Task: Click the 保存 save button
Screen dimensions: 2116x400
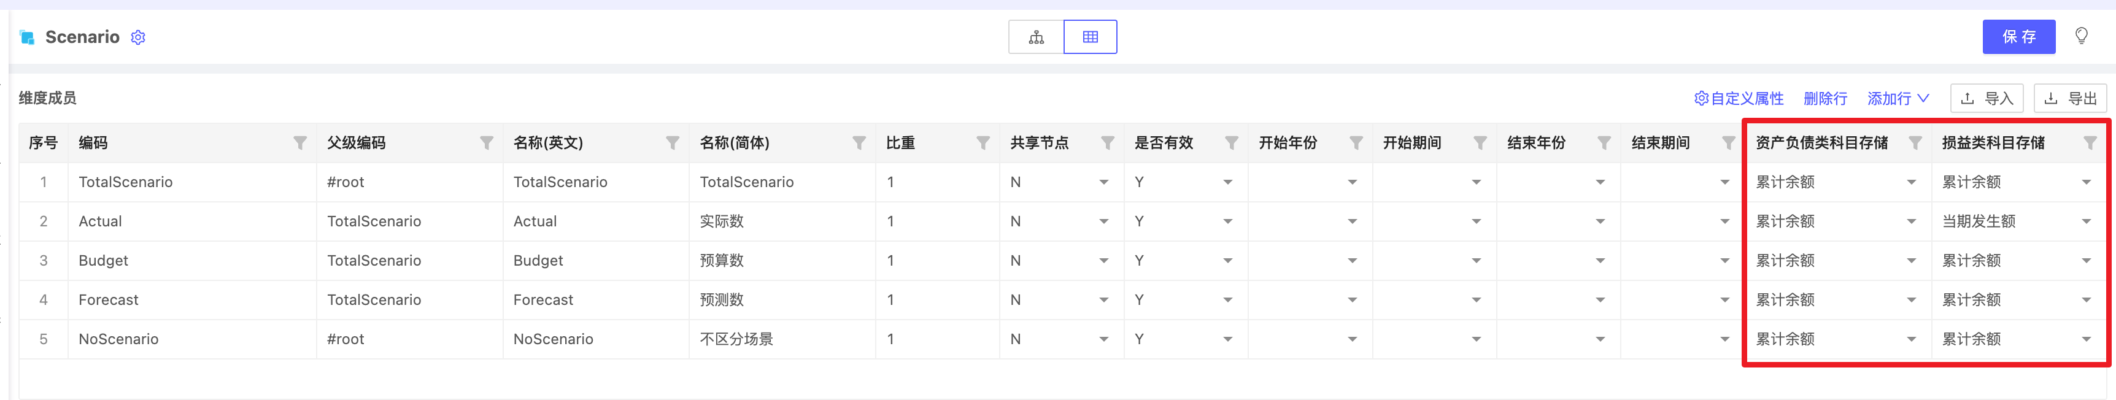Action: 2018,37
